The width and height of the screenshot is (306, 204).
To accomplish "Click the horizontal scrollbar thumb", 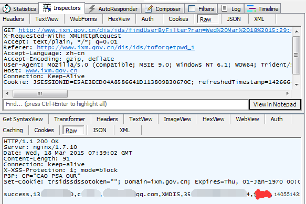I will pos(40,94).
